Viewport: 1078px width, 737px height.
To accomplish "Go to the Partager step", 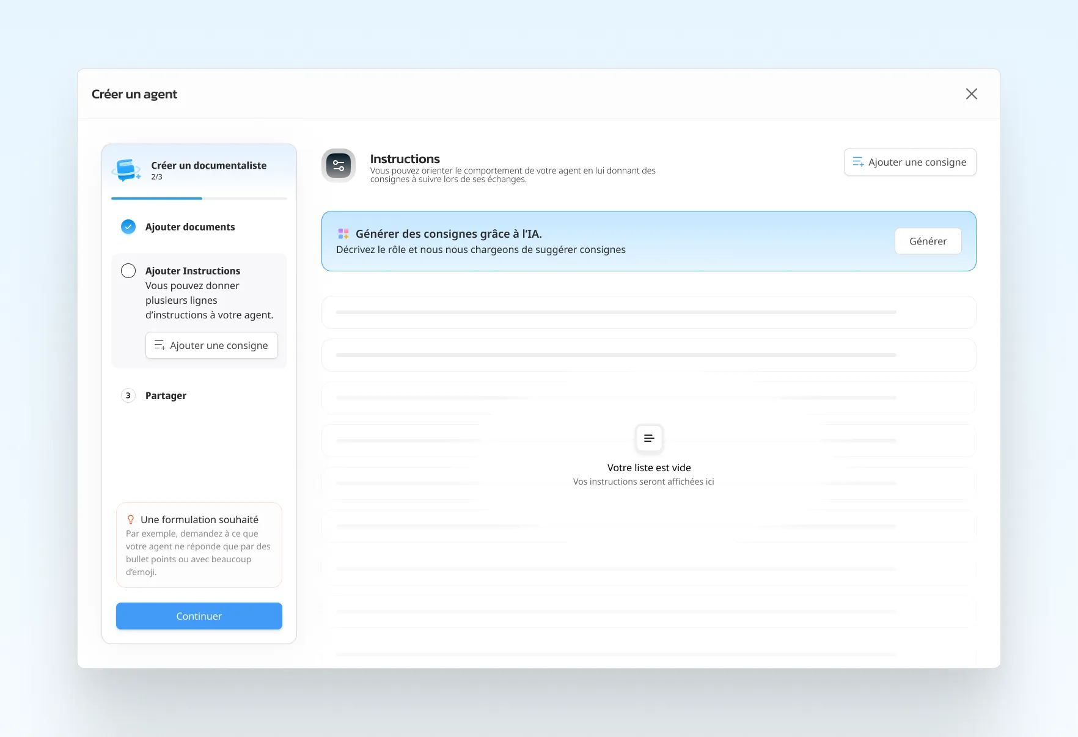I will tap(166, 395).
